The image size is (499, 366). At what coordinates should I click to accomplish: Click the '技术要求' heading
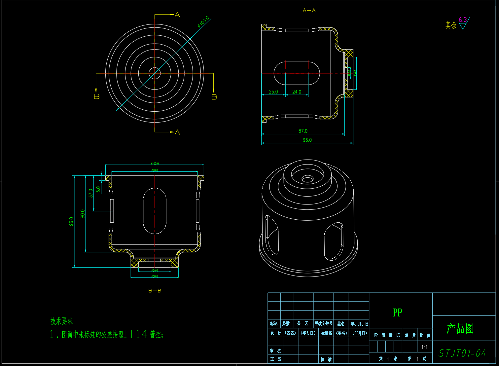61,321
